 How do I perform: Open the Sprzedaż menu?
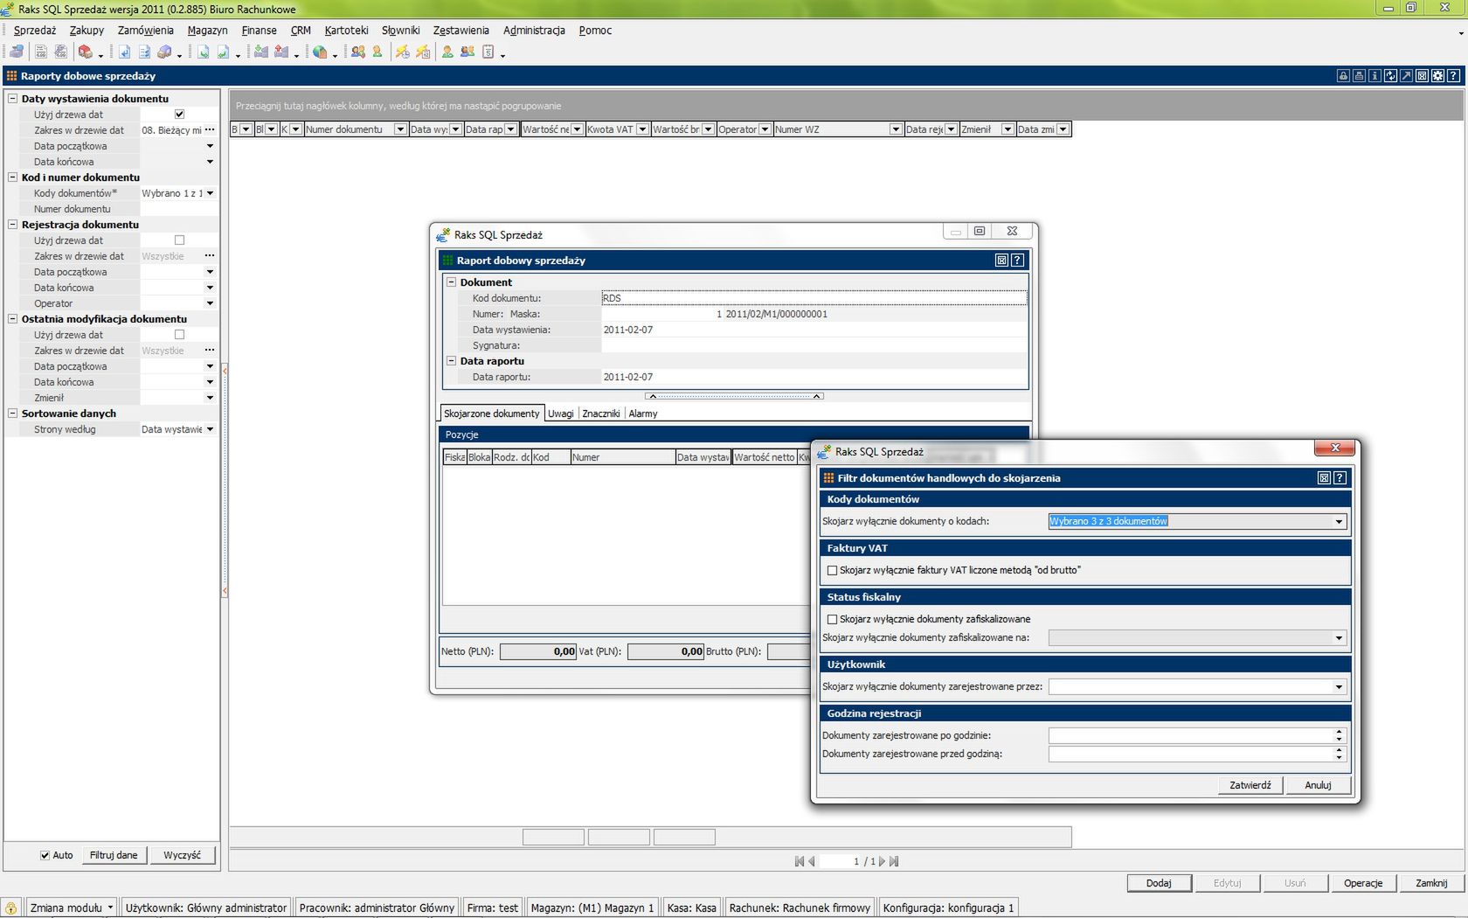34,31
